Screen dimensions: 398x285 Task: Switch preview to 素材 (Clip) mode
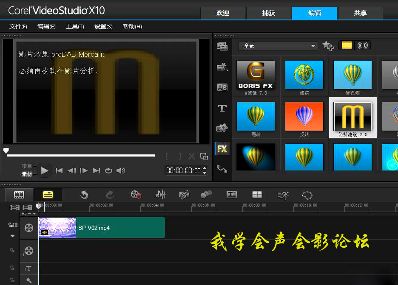[x=27, y=174]
